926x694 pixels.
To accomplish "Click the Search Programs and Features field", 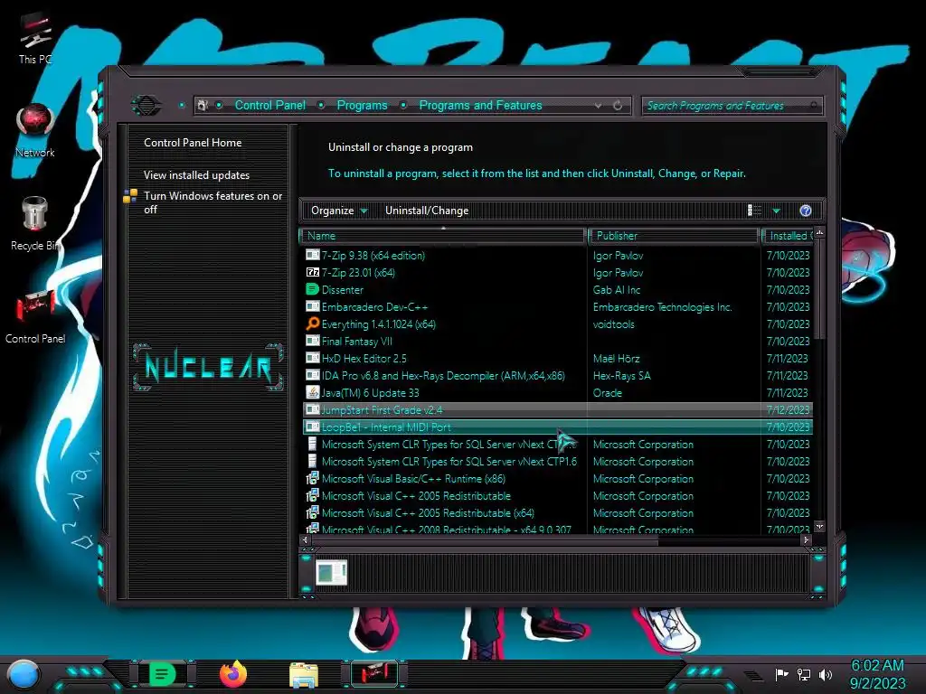I will coord(732,106).
